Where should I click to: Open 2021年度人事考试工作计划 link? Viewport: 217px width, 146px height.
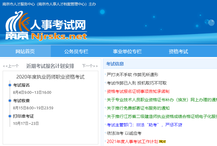132,142
